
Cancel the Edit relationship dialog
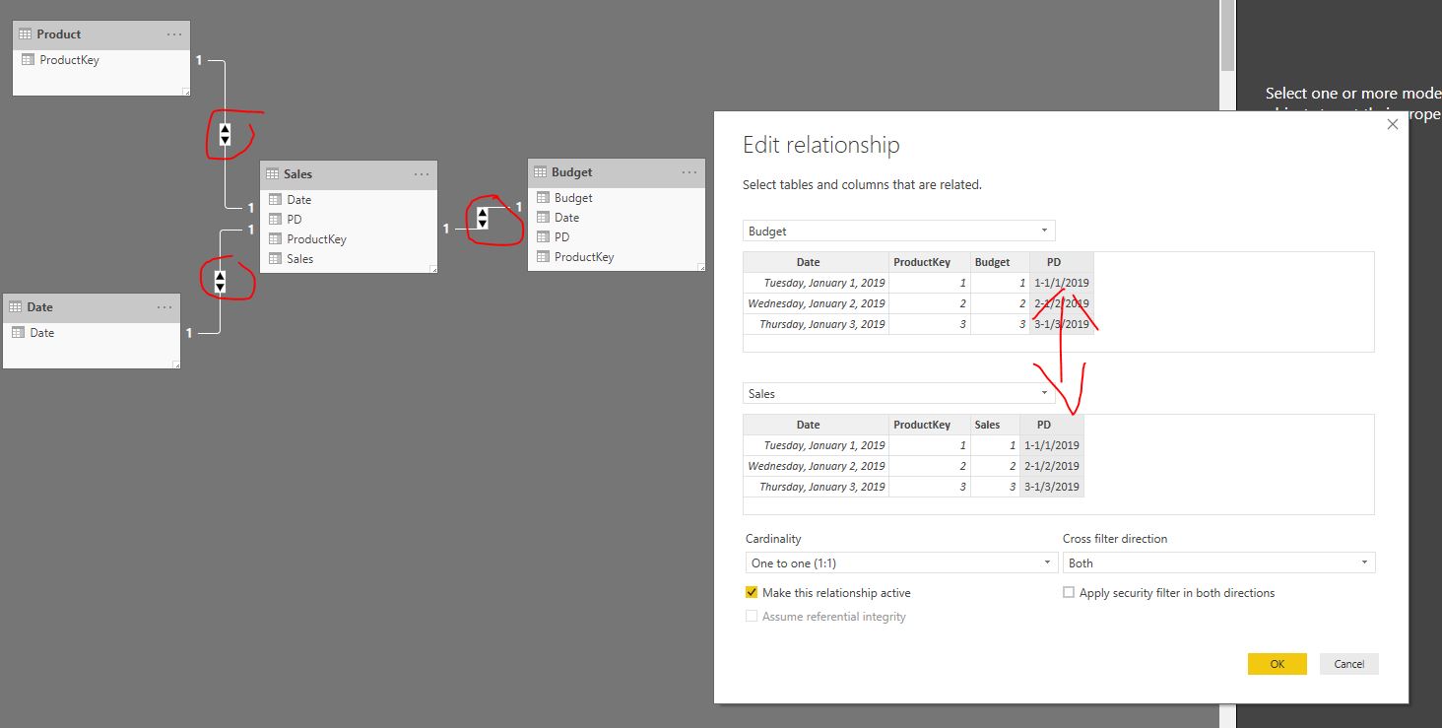[1349, 664]
